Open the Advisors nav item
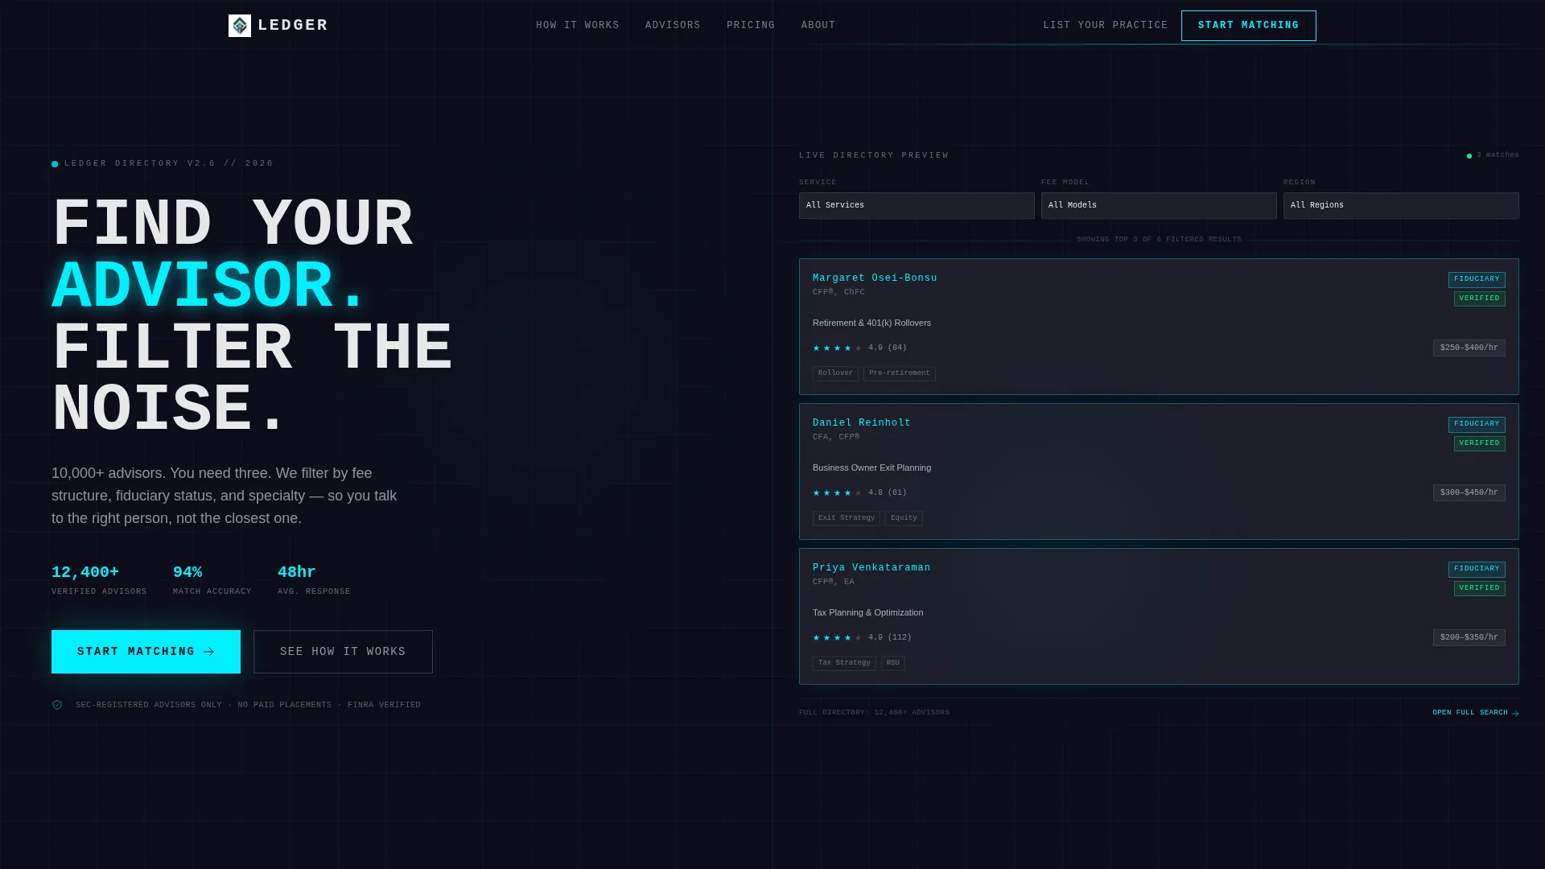 673,26
